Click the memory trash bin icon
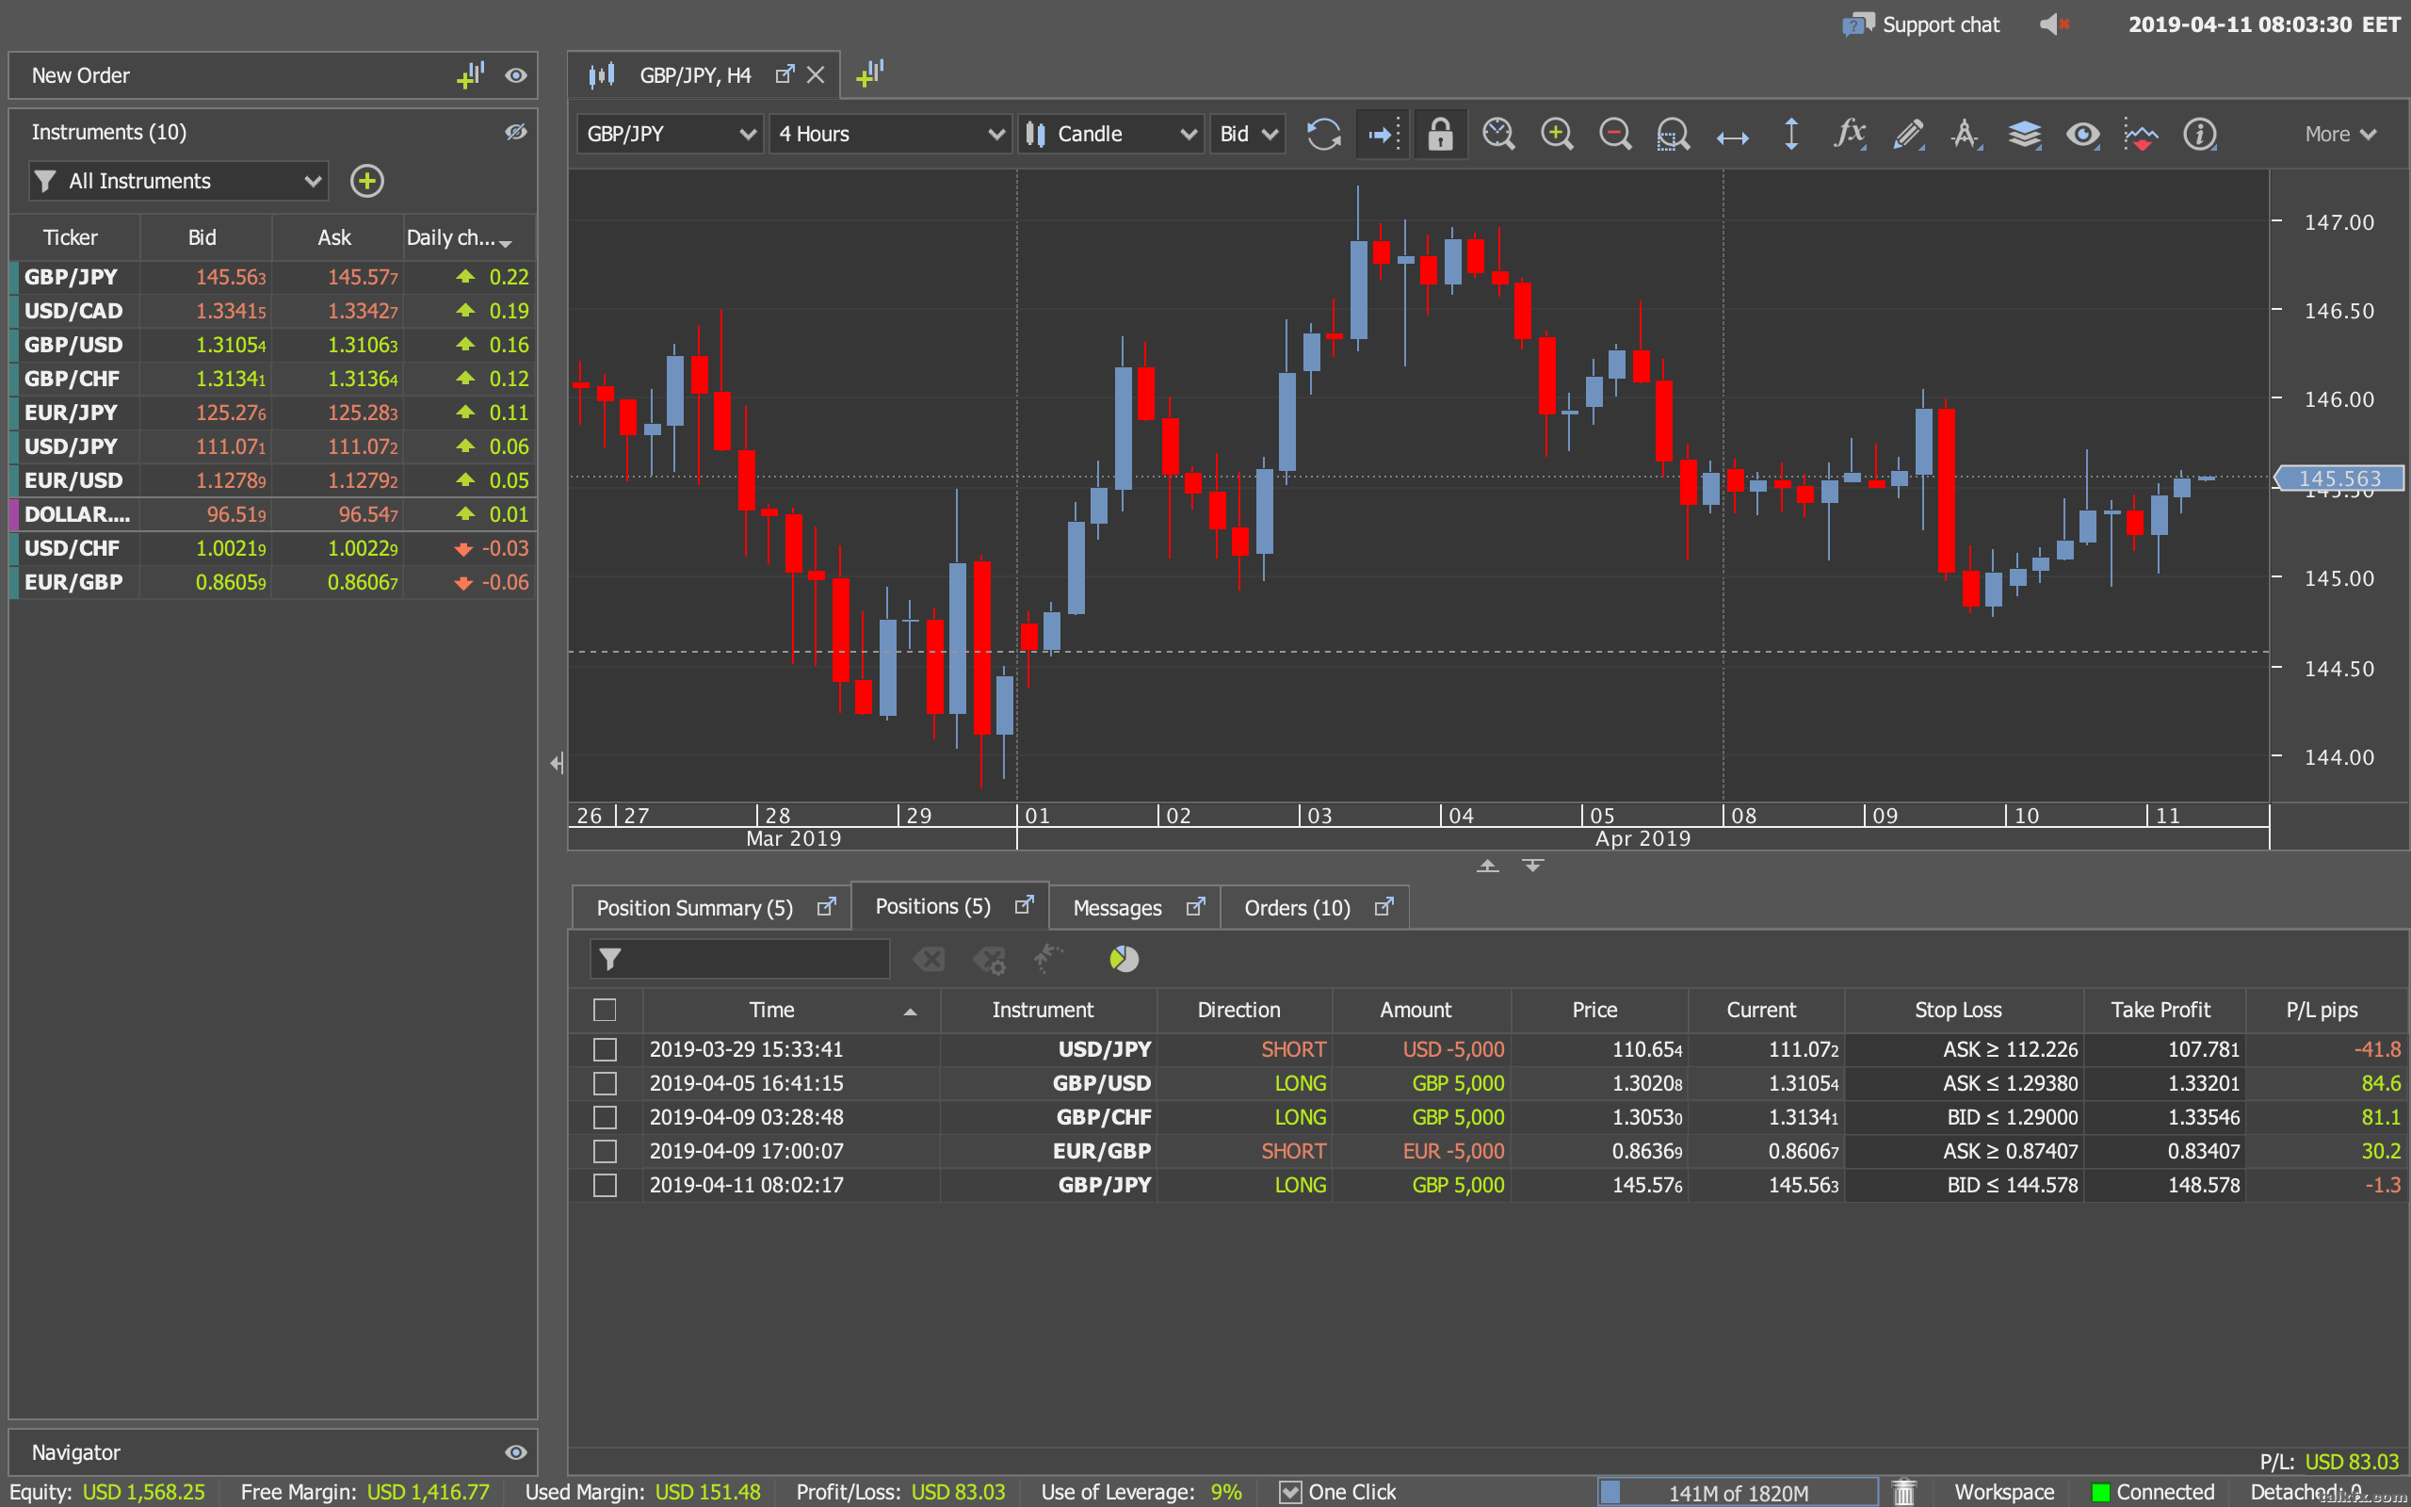This screenshot has width=2411, height=1507. [1904, 1492]
